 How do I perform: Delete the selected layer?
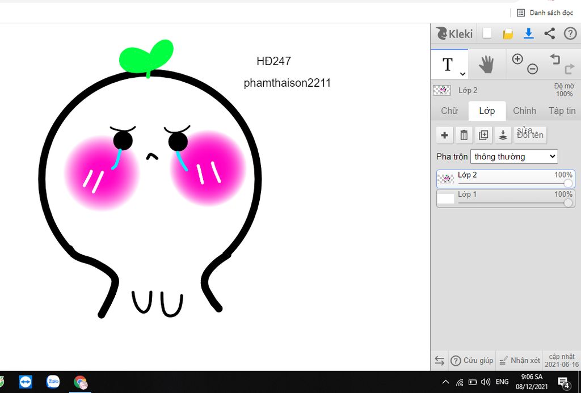[x=464, y=135]
